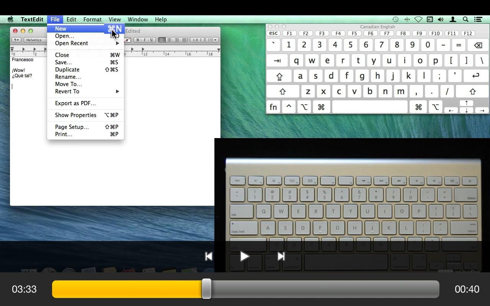Viewport: 490px width, 306px height.
Task: Toggle the Option key beside the arrow keys
Action: [435, 107]
